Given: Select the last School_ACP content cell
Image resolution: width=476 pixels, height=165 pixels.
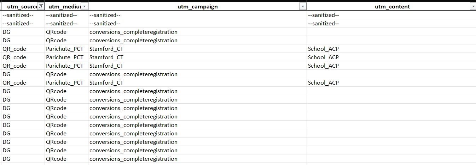Looking at the screenshot, I should coord(391,82).
